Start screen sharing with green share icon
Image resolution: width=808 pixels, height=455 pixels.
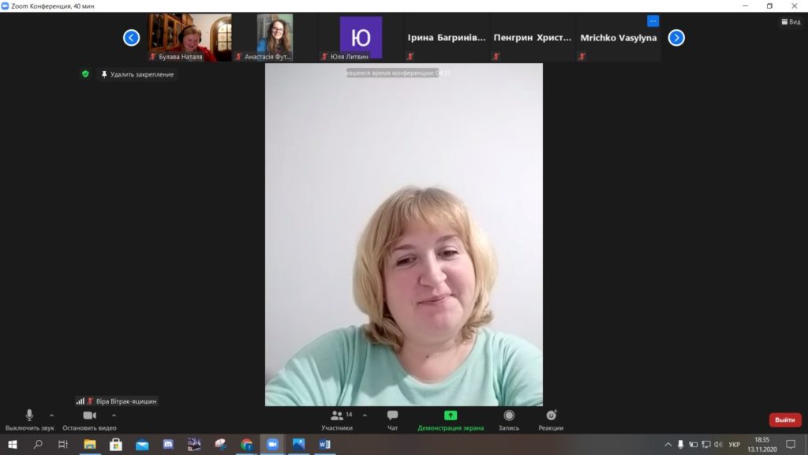(451, 420)
